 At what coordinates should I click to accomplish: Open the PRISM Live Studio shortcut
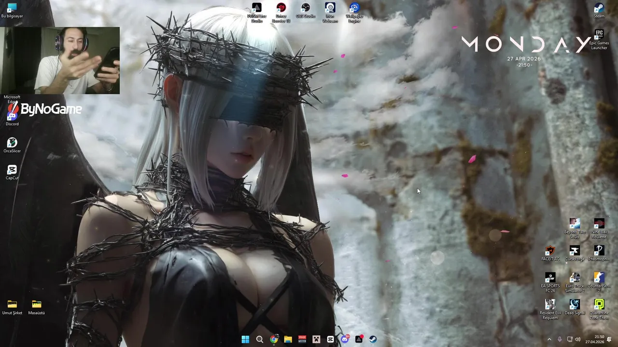[257, 13]
